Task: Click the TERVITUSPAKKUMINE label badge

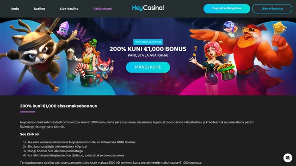Action: coord(148,42)
